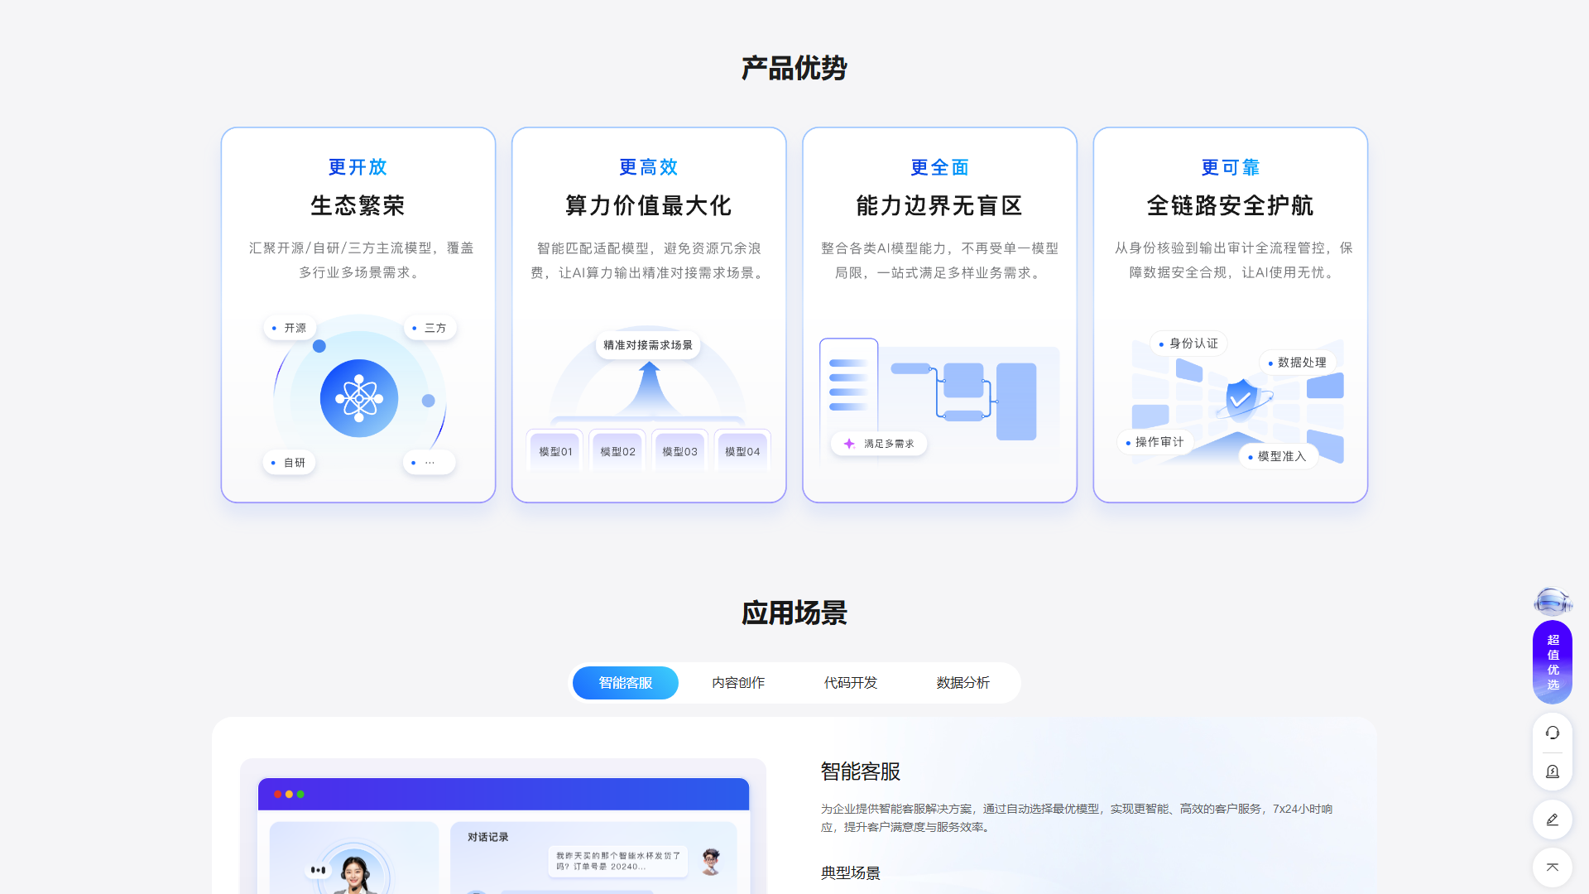
Task: Click the 数据处理 tag
Action: click(1298, 363)
